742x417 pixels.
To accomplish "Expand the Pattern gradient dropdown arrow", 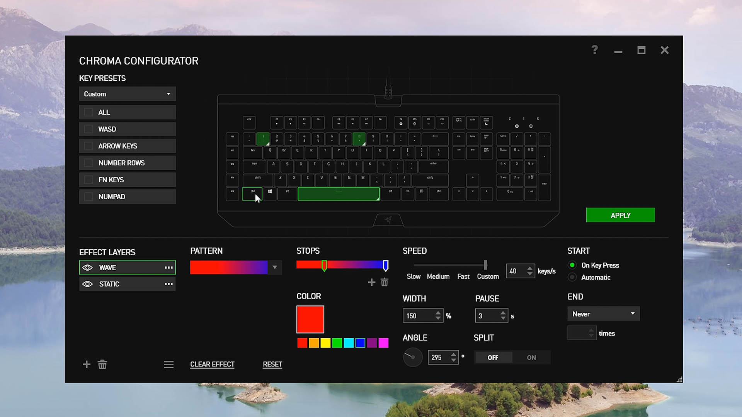I will pyautogui.click(x=275, y=267).
